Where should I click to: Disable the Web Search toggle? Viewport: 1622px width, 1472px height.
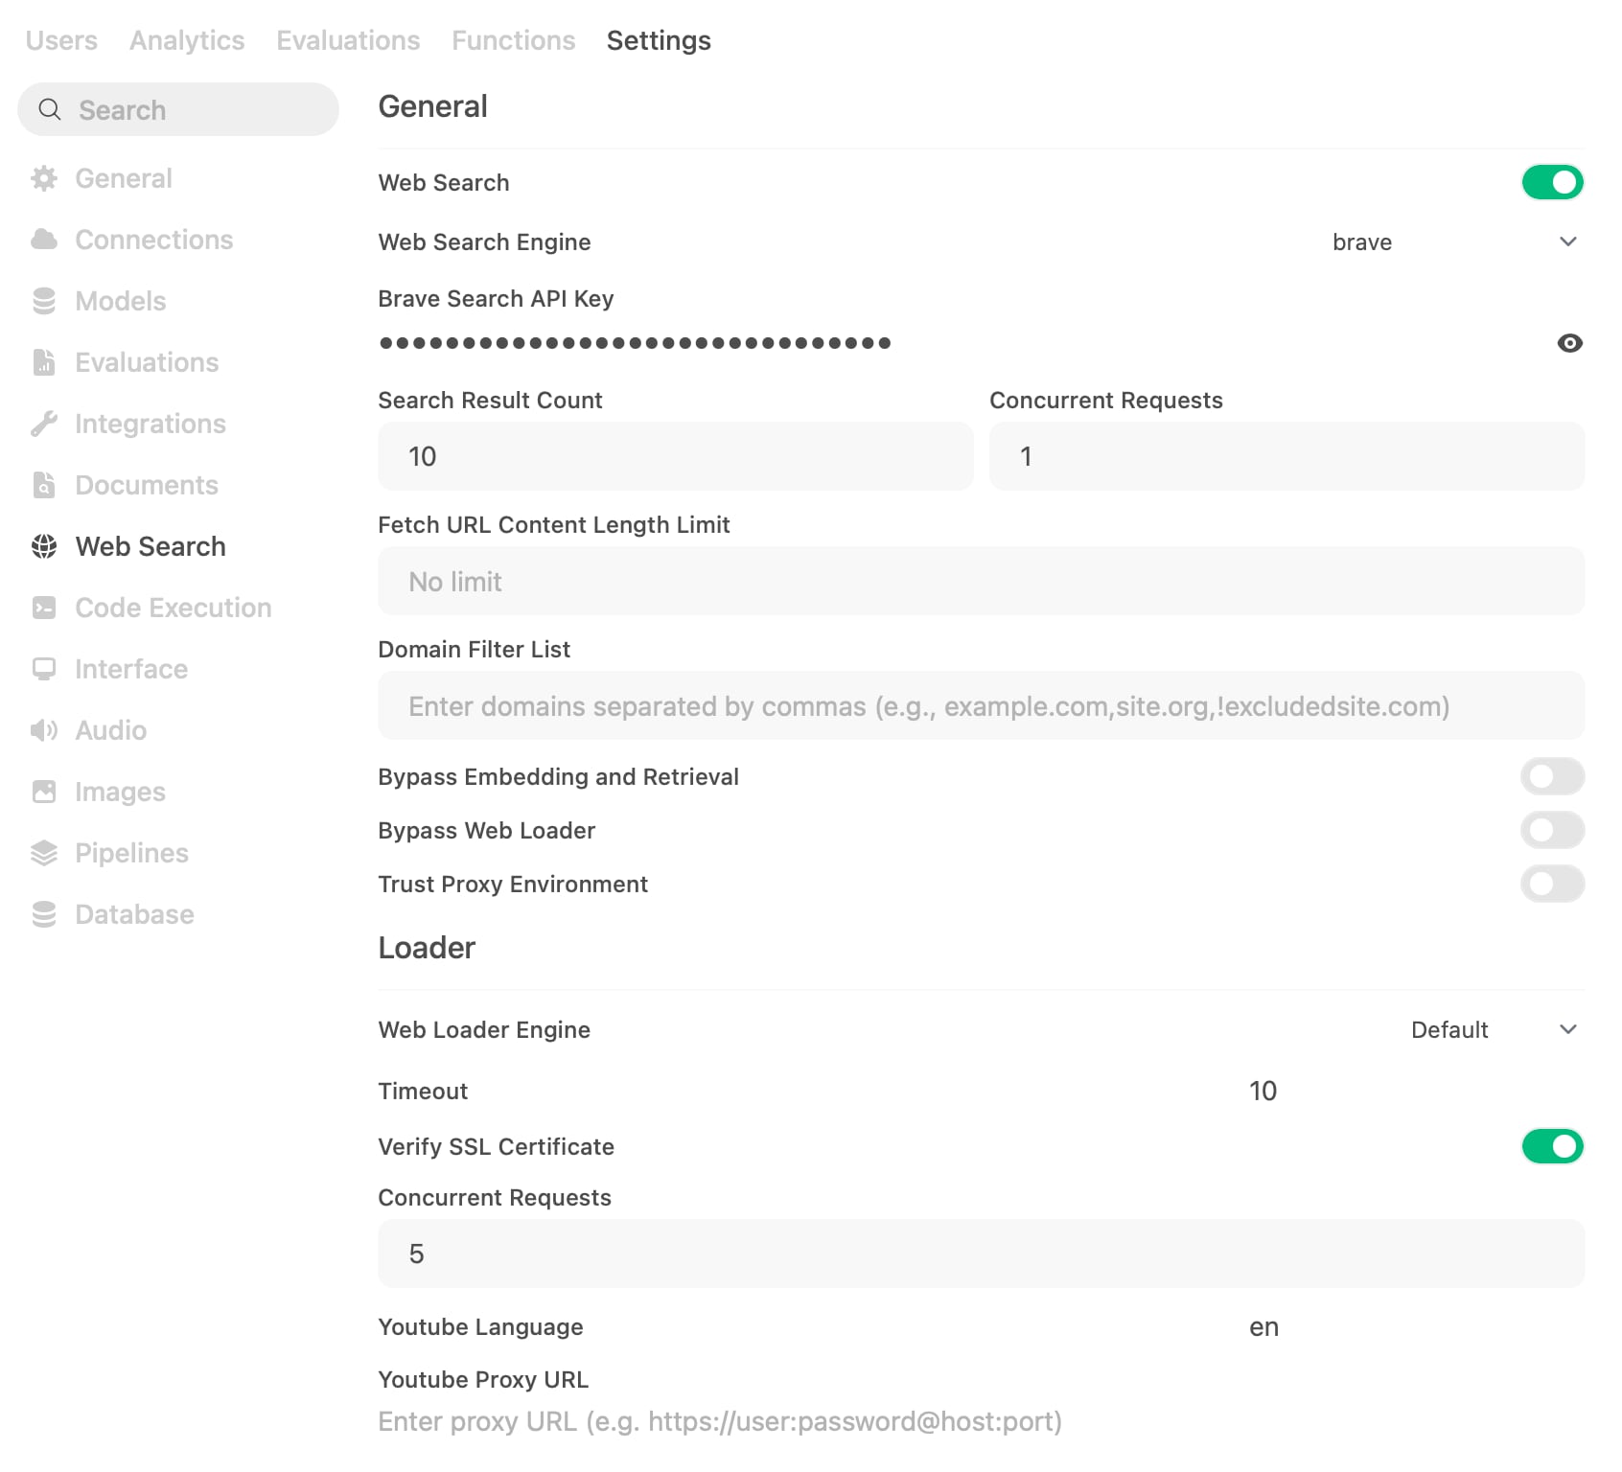pos(1552,182)
